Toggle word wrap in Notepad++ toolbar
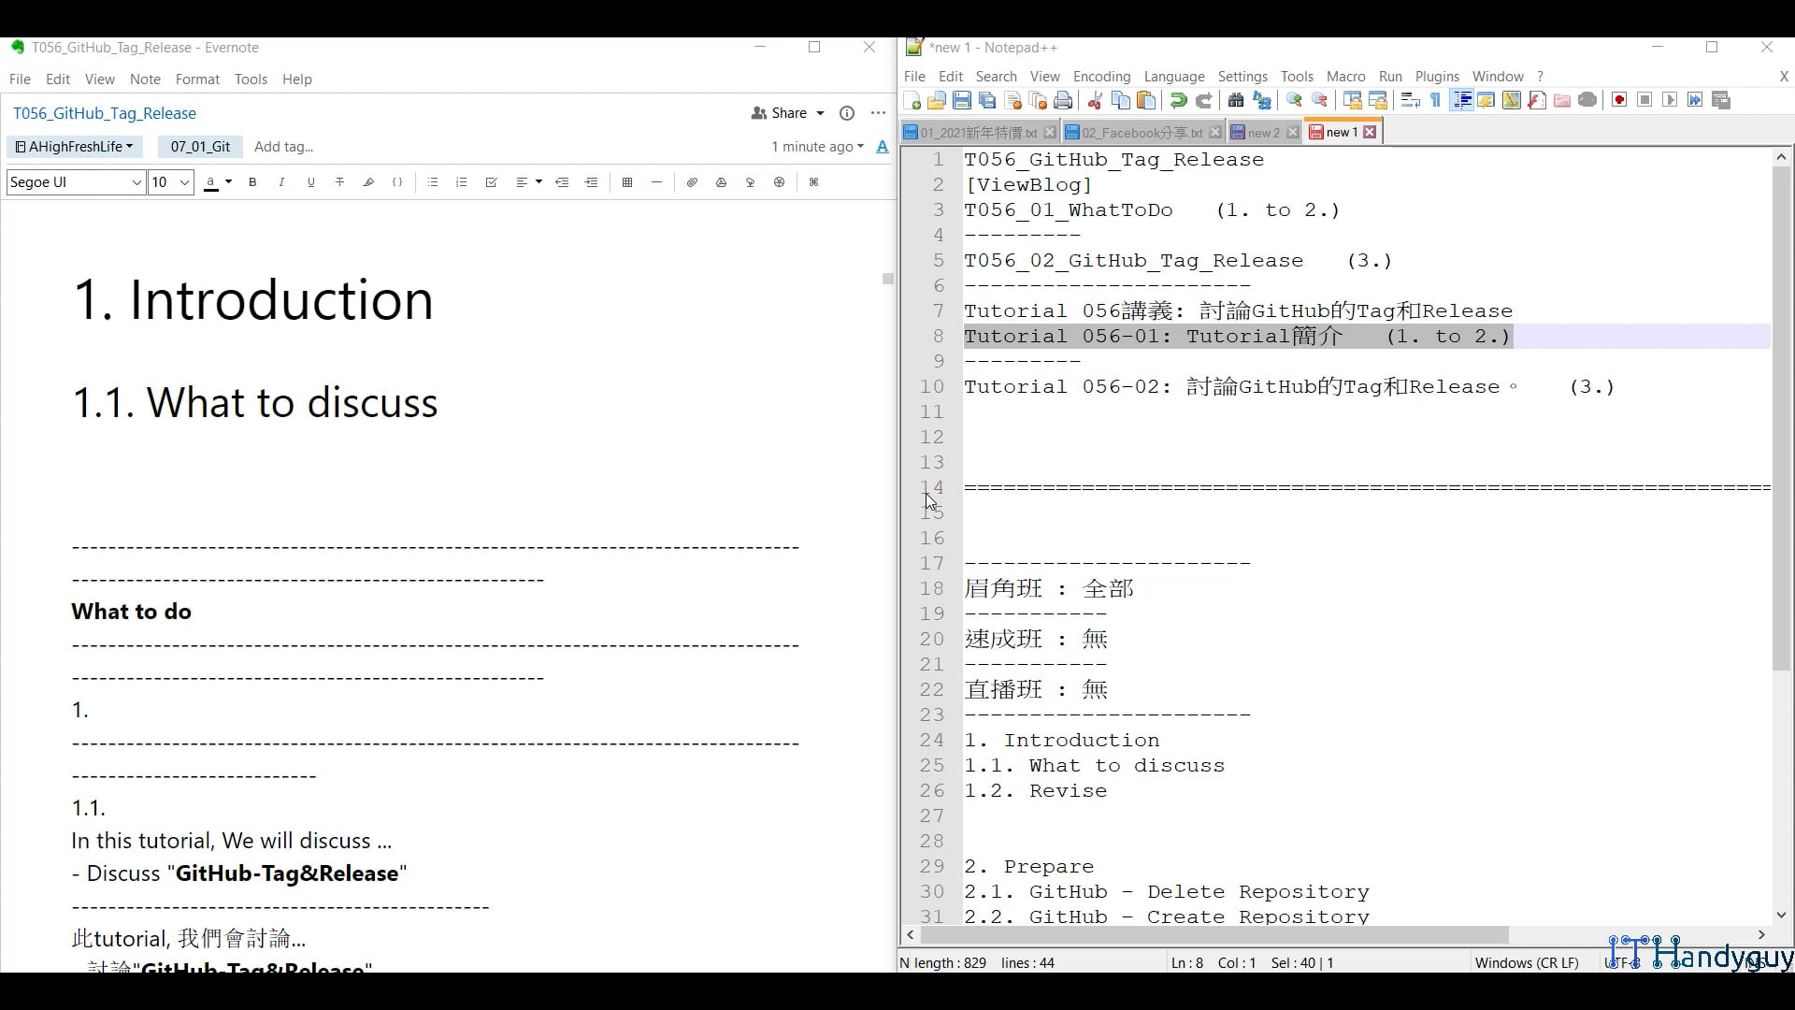The width and height of the screenshot is (1795, 1010). 1411,101
